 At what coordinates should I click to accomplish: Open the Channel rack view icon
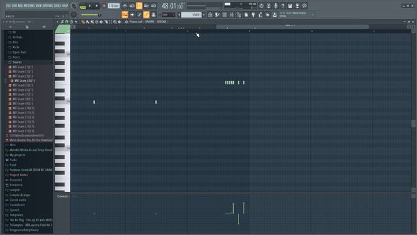coord(224,14)
